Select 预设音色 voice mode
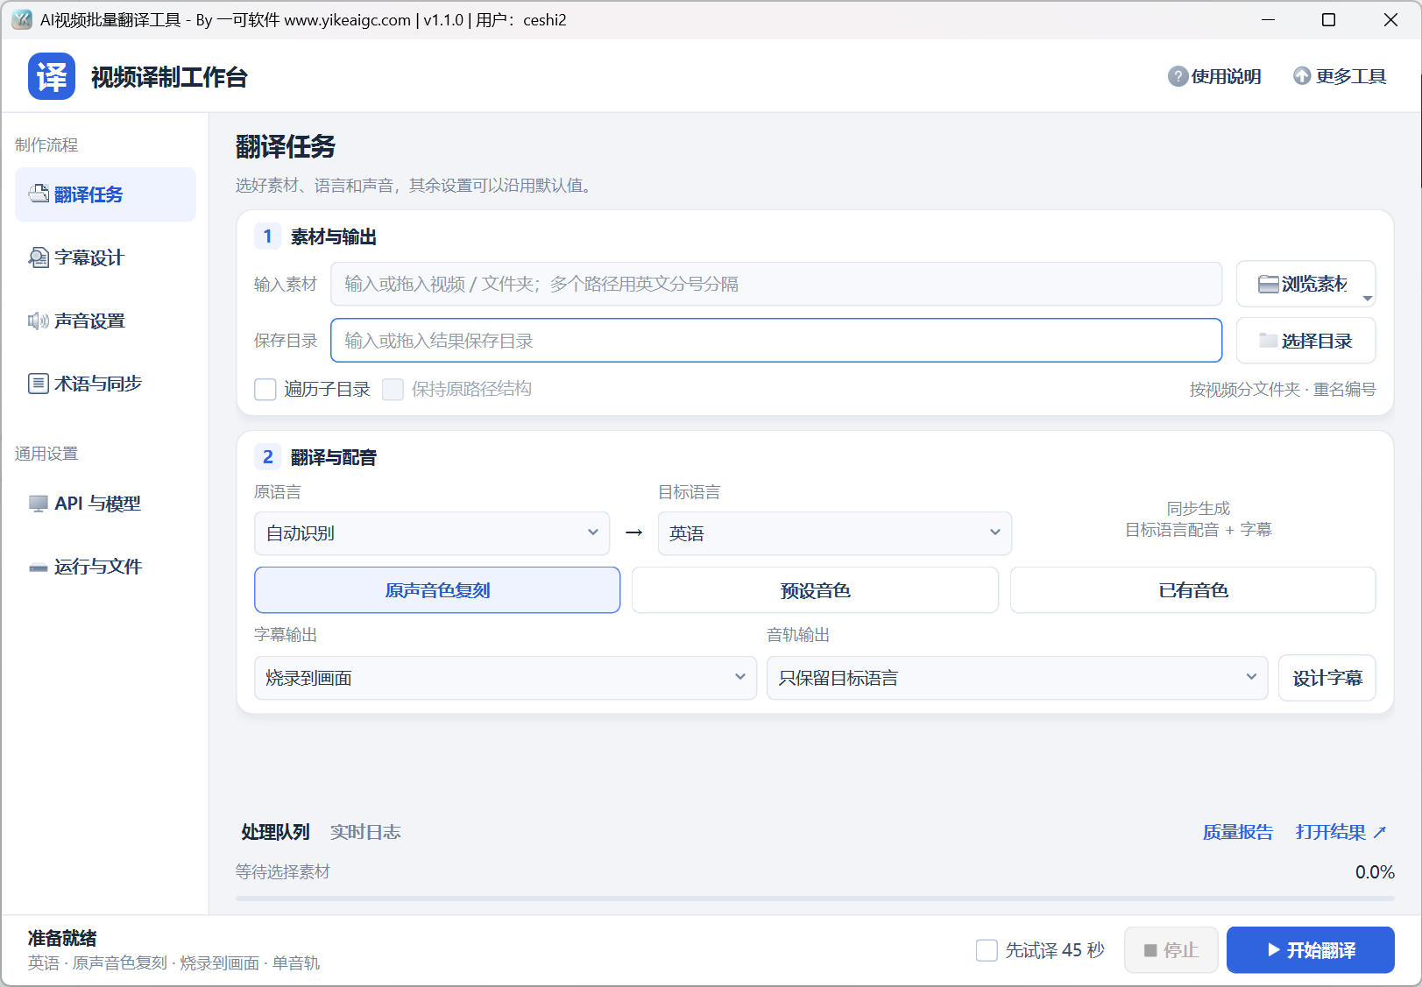 (x=815, y=590)
